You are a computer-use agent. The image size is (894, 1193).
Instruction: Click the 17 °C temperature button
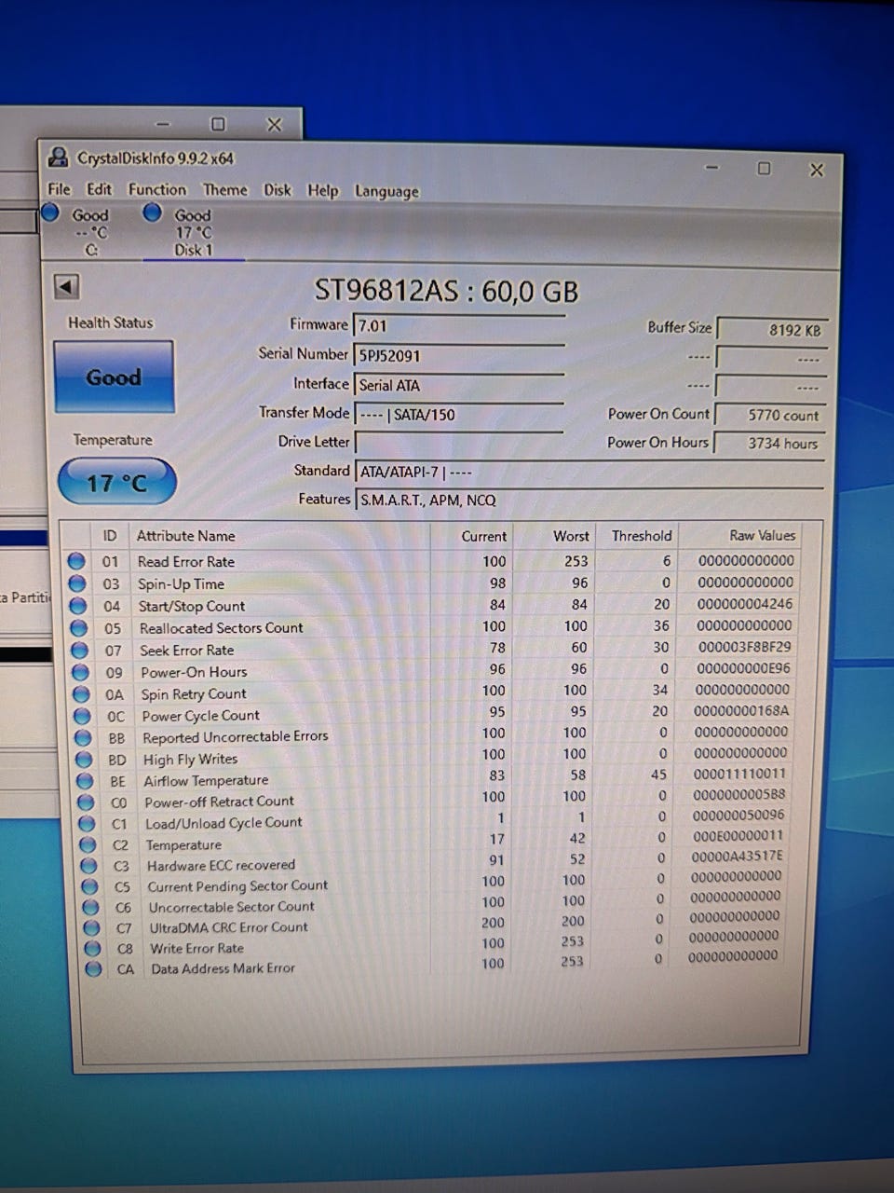coord(116,483)
